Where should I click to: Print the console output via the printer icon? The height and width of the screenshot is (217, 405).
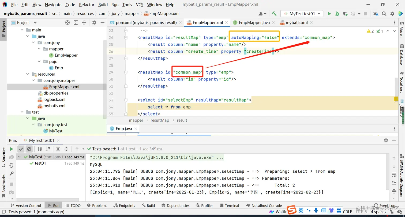tap(394, 191)
